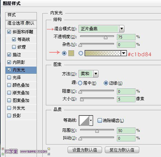Select the gradient fill radio button

point(81,53)
